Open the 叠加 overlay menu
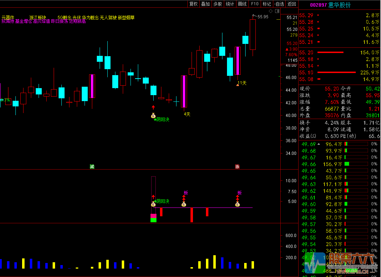 205,4
